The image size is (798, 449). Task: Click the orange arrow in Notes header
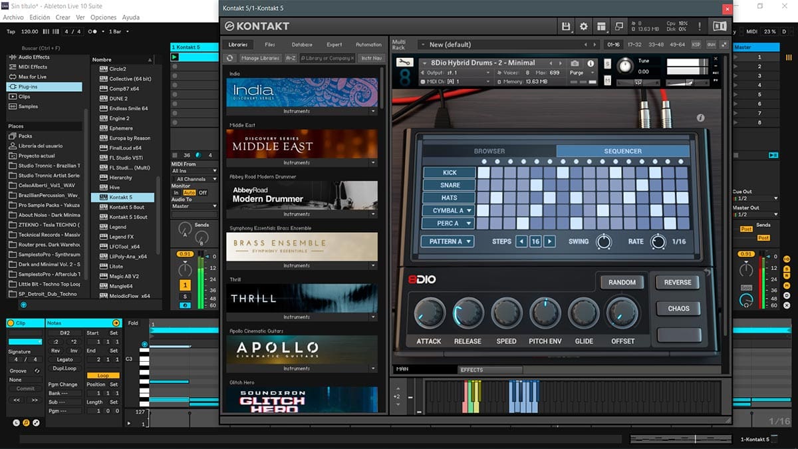point(116,323)
